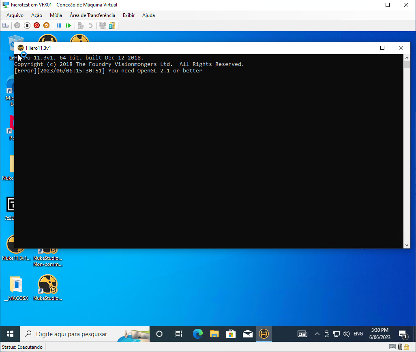The height and width of the screenshot is (352, 416).
Task: Open the Arquivo menu
Action: pos(15,15)
